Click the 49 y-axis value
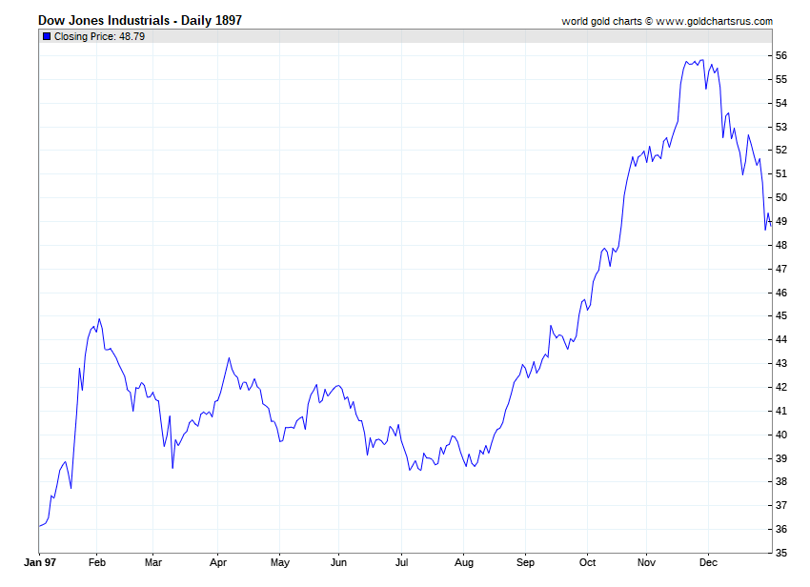Image resolution: width=810 pixels, height=587 pixels. pyautogui.click(x=781, y=221)
